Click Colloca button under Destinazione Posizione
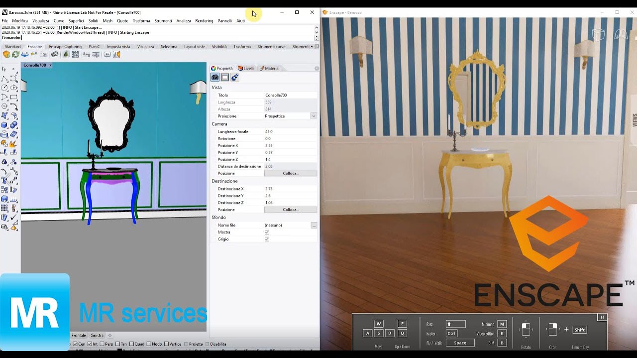This screenshot has width=637, height=358. 291,210
